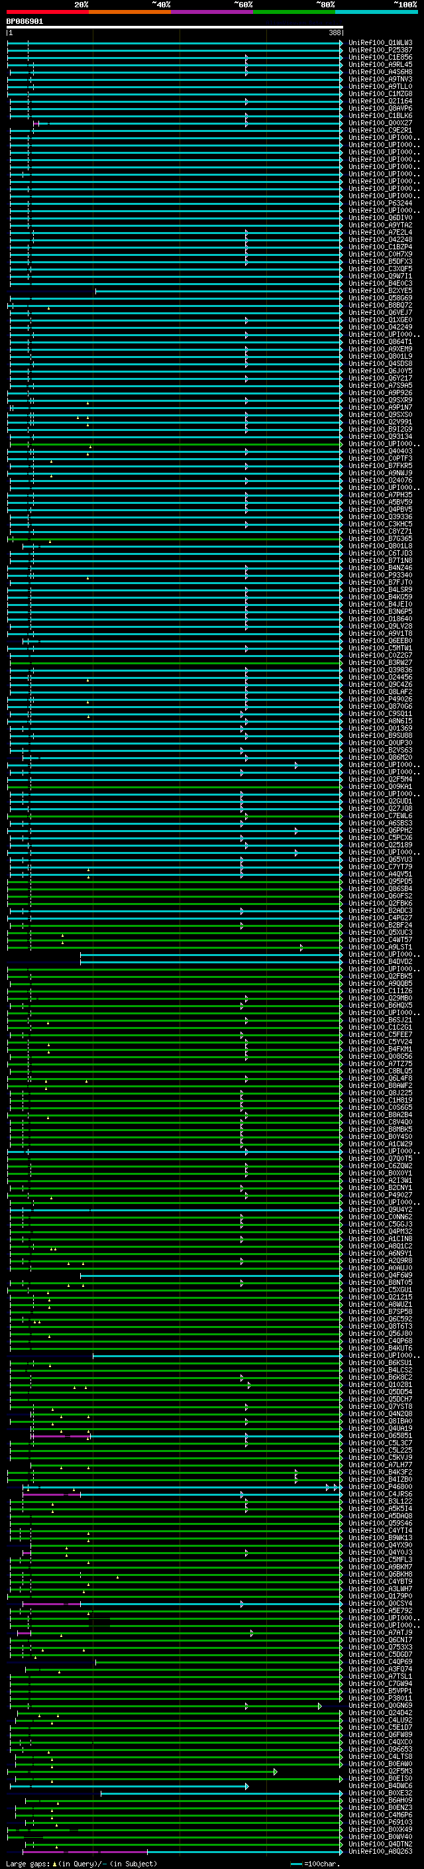The width and height of the screenshot is (424, 1869).
Task: Go to hit UniRef100_Q0CSY4
Action: pyautogui.click(x=380, y=1603)
